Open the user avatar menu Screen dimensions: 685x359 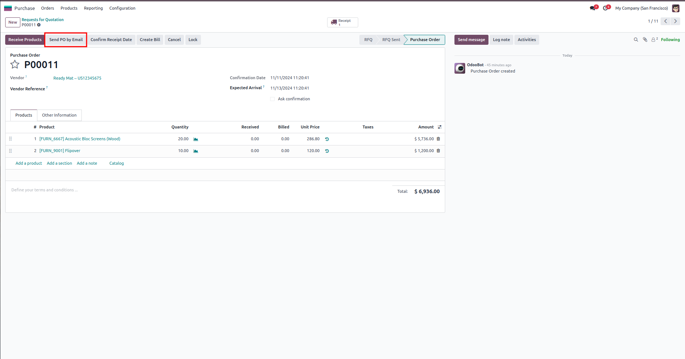(x=676, y=8)
